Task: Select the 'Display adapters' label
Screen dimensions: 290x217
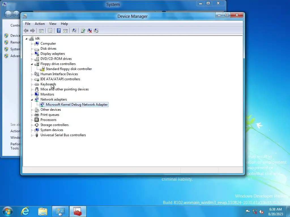Action: point(53,54)
